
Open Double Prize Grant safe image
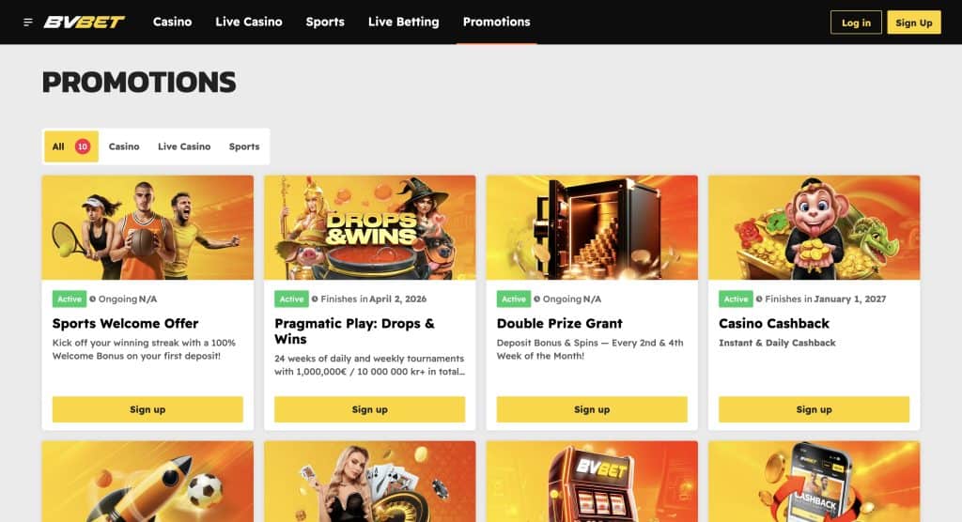[x=592, y=227]
